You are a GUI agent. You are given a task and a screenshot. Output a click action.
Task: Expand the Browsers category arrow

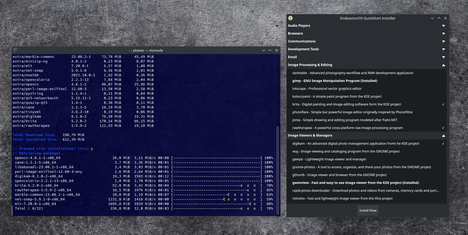(x=444, y=34)
